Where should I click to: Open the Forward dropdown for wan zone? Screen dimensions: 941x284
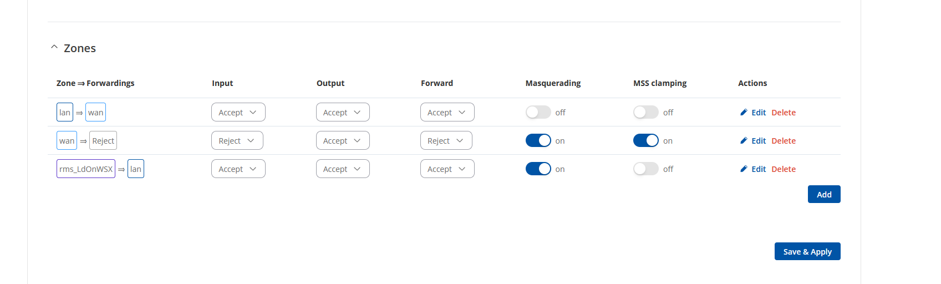(446, 141)
